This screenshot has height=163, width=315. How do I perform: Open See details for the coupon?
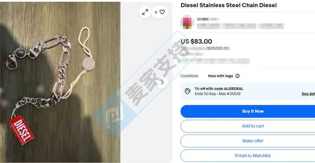[x=308, y=94]
